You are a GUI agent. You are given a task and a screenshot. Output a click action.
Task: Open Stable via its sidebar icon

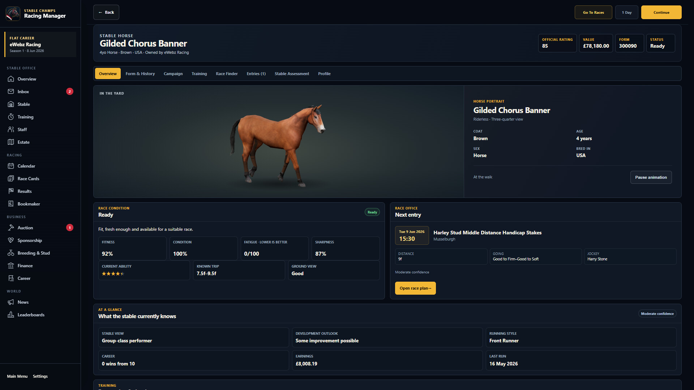(11, 104)
